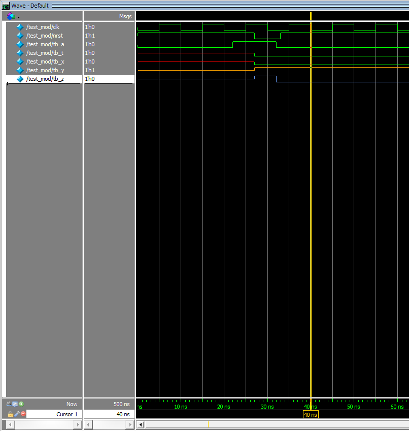Click the Insert Cursor green plus icon

pos(21,404)
